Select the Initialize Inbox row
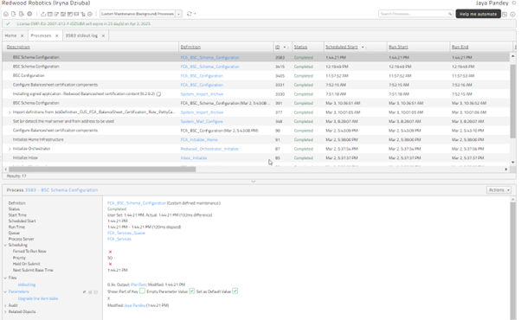Viewport: 521px width, 320px height. pyautogui.click(x=256, y=158)
